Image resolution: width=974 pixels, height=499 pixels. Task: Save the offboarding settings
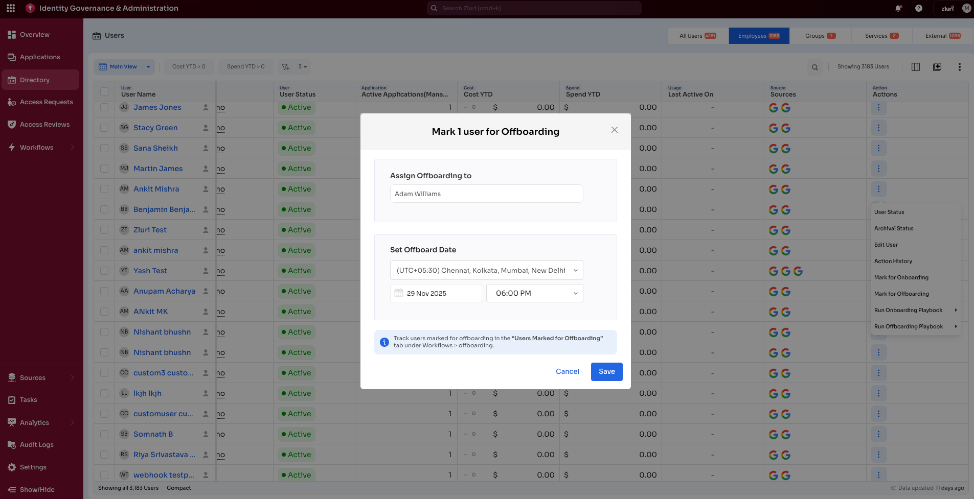606,372
